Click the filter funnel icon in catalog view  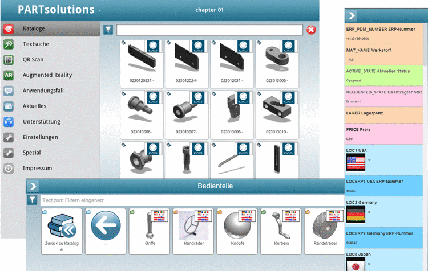(108, 30)
